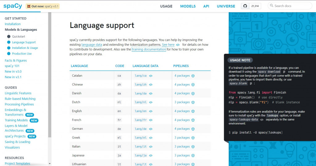Screen dimensions: 316x166
Task: Click sidebar scrollbar down arrow
Action: pyautogui.click(x=50, y=164)
